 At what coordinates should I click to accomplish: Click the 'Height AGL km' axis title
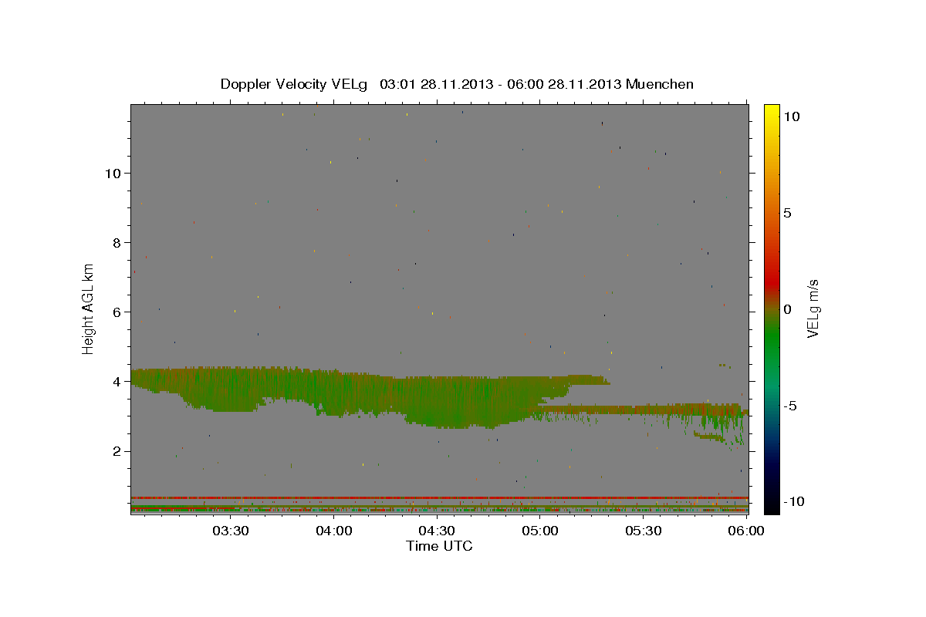click(x=89, y=308)
